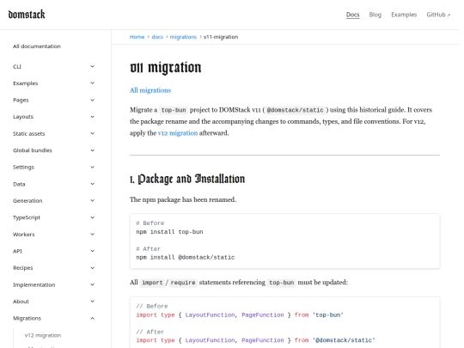Expand the Pages sidebar section chevron
Image resolution: width=464 pixels, height=348 pixels.
(92, 100)
